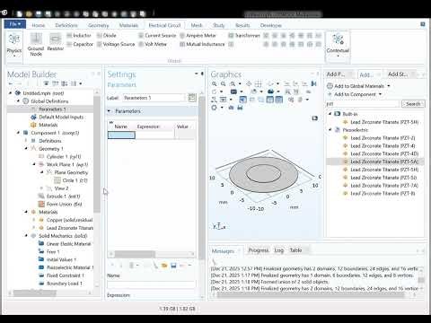The image size is (431, 323).
Task: Collapse the Solid Mechanics node arrow
Action: click(x=26, y=236)
